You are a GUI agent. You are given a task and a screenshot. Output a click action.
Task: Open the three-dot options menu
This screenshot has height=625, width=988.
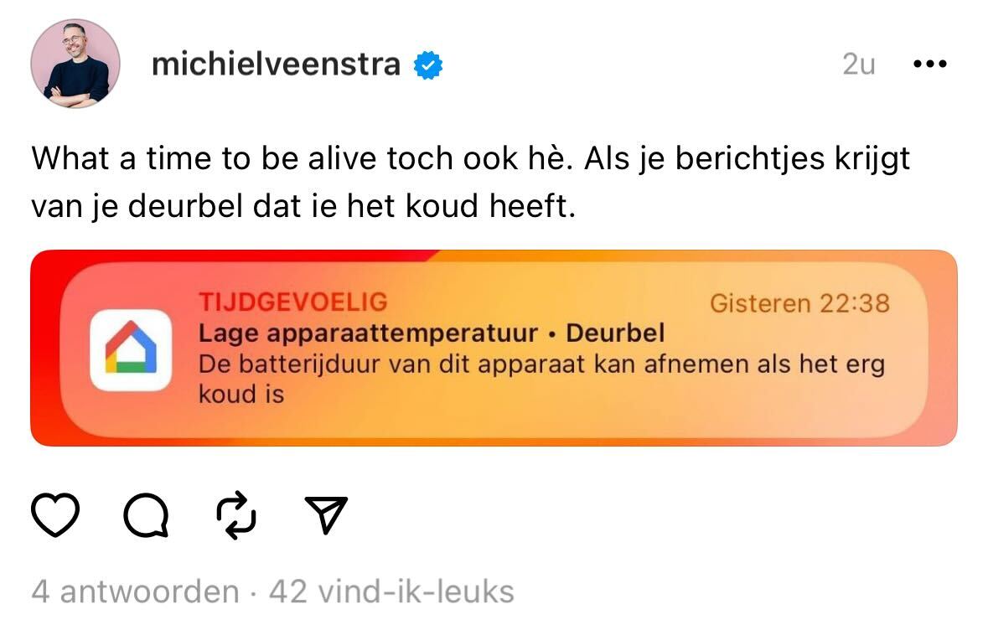point(930,62)
